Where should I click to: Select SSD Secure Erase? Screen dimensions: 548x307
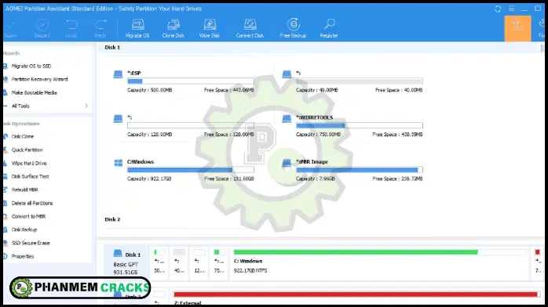(31, 243)
